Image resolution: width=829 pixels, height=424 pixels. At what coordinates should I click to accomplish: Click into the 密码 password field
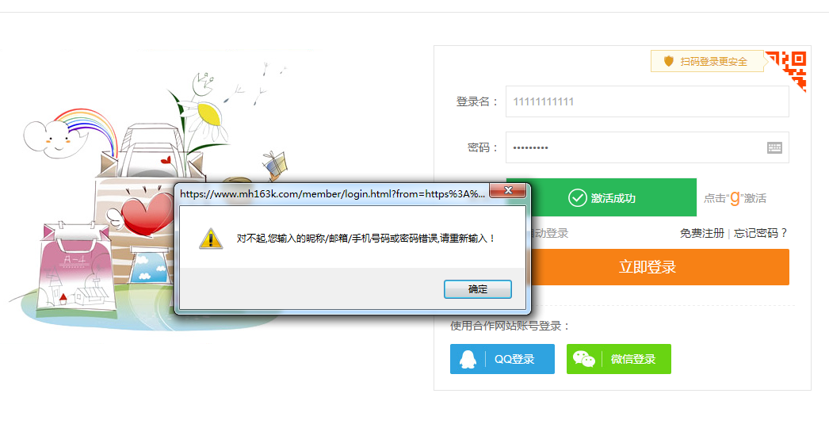pyautogui.click(x=634, y=147)
